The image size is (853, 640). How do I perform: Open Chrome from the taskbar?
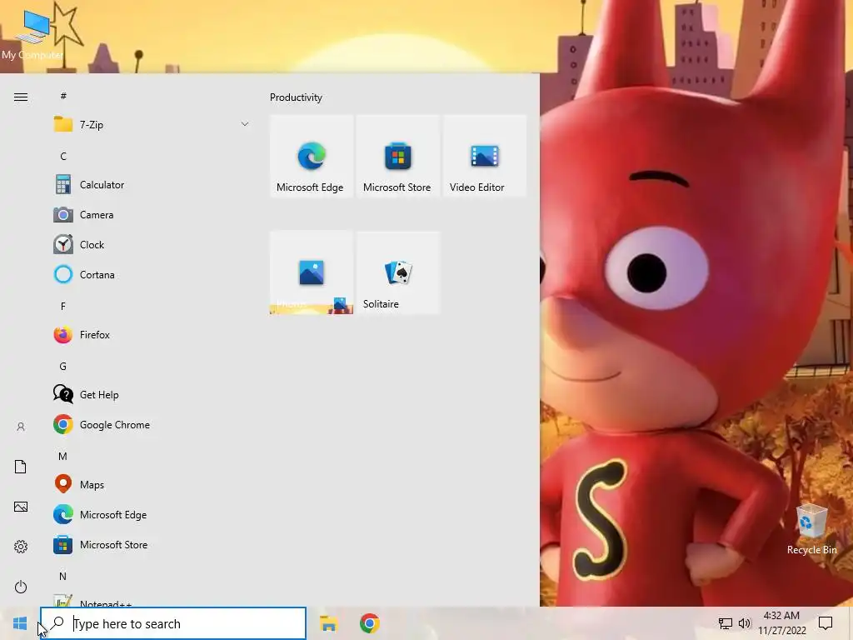(x=369, y=623)
